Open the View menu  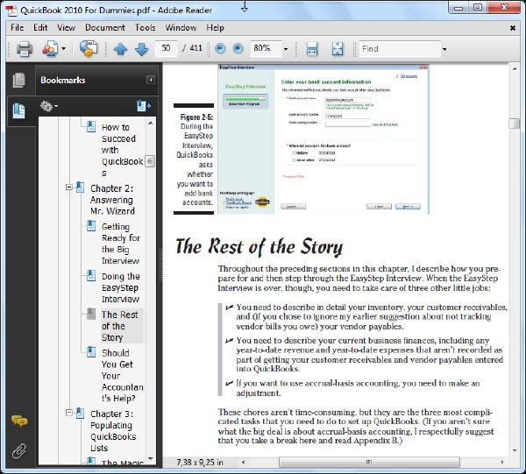point(66,27)
